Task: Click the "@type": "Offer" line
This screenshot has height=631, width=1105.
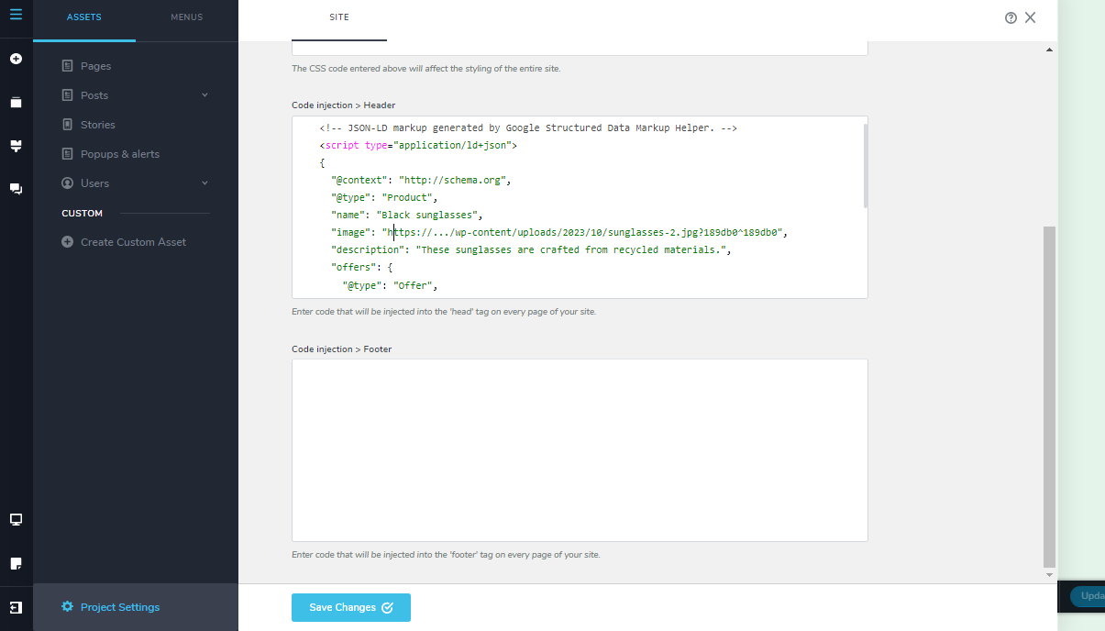Action: pos(391,285)
